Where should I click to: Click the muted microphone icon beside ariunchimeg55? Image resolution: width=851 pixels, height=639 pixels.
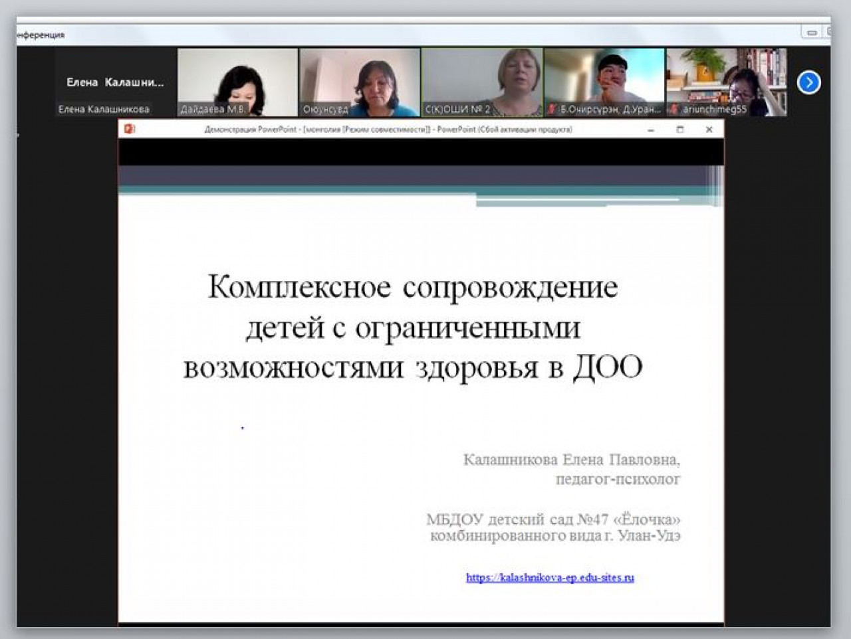click(x=674, y=109)
